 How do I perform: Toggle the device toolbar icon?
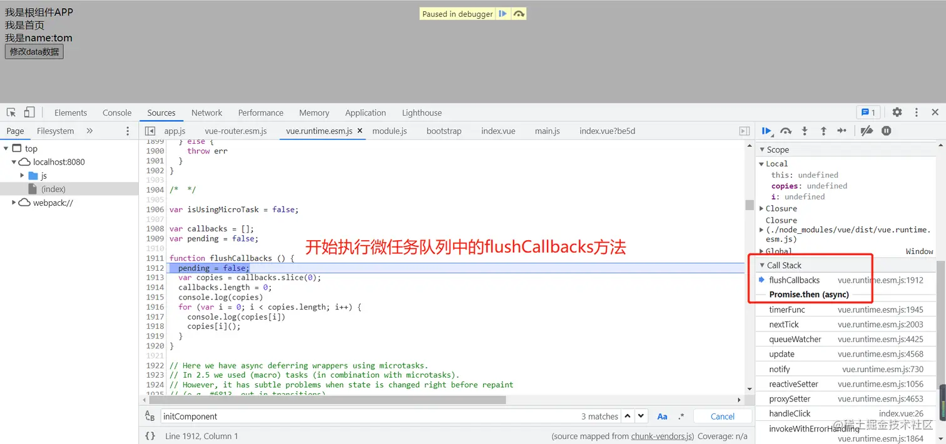[x=29, y=113]
